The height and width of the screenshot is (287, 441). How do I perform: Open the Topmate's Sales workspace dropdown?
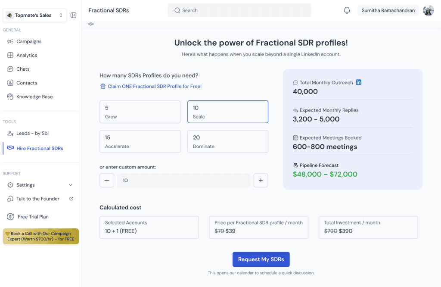(34, 15)
